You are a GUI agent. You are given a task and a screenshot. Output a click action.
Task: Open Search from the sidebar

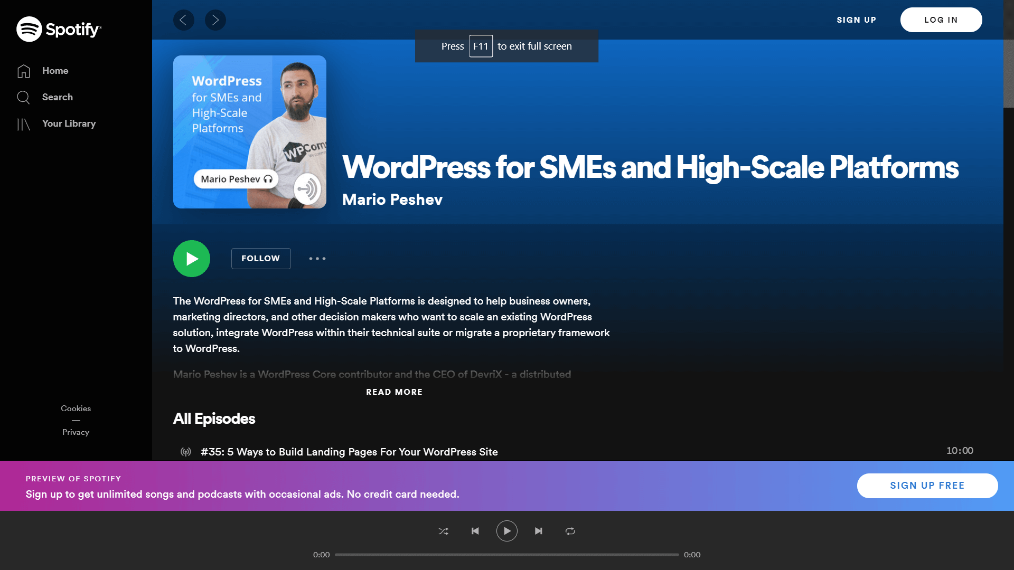point(45,97)
